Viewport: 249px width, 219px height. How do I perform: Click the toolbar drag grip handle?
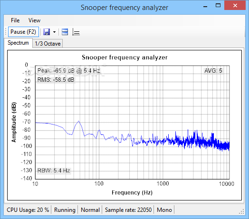6,32
